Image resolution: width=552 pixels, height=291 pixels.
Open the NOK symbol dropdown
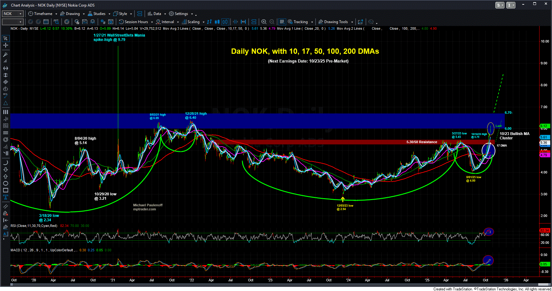[x=21, y=14]
